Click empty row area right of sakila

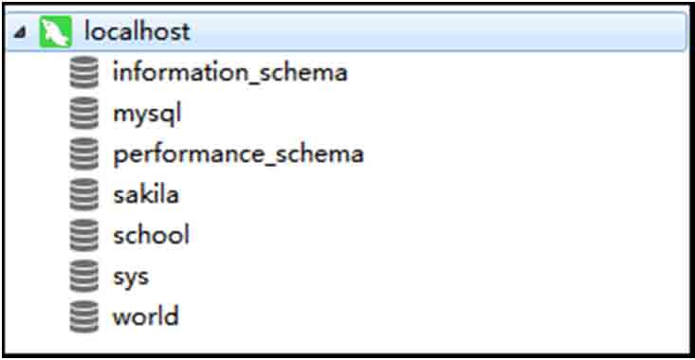[432, 194]
